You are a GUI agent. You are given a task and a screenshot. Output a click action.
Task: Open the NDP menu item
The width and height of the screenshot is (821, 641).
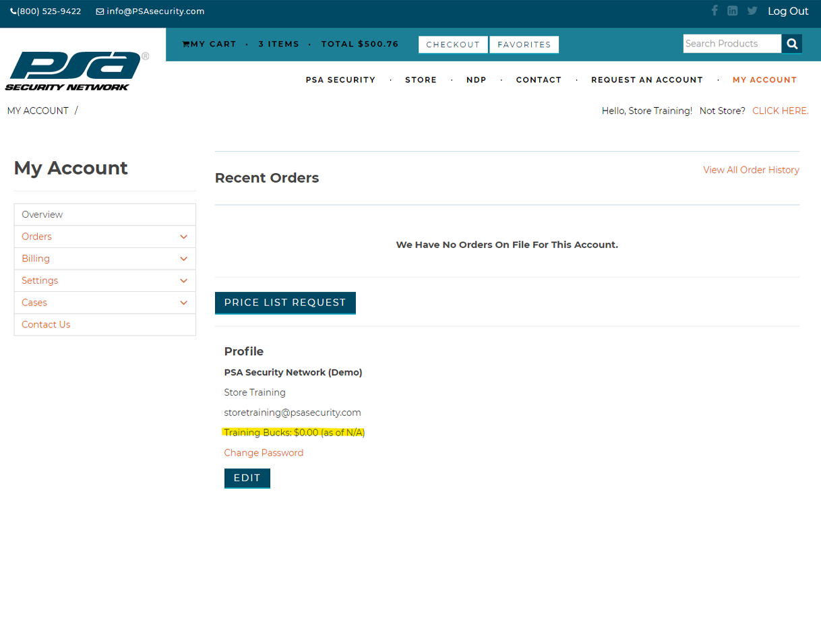[x=476, y=80]
